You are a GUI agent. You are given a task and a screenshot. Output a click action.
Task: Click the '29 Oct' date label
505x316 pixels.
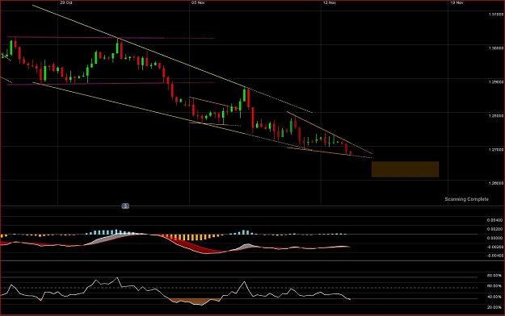click(66, 2)
